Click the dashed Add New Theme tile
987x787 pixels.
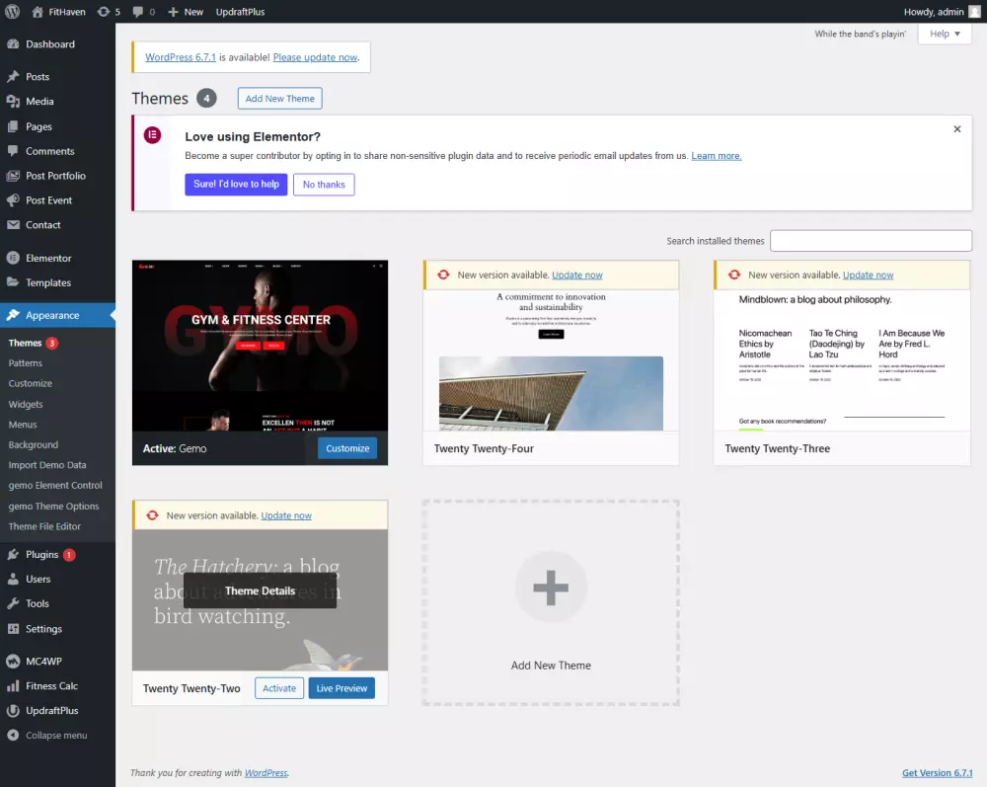pyautogui.click(x=551, y=602)
